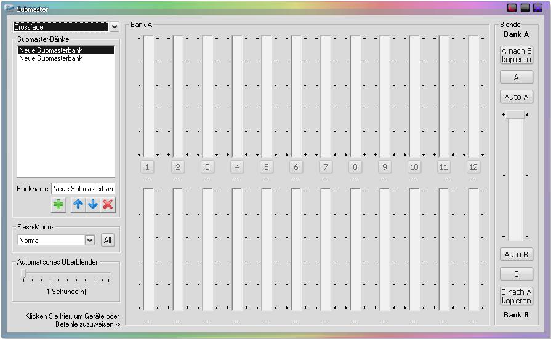This screenshot has width=551, height=339.
Task: Click the All flash button
Action: [108, 240]
